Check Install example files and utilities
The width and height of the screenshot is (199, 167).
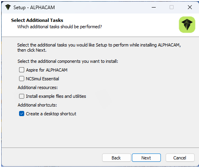[x=21, y=96]
